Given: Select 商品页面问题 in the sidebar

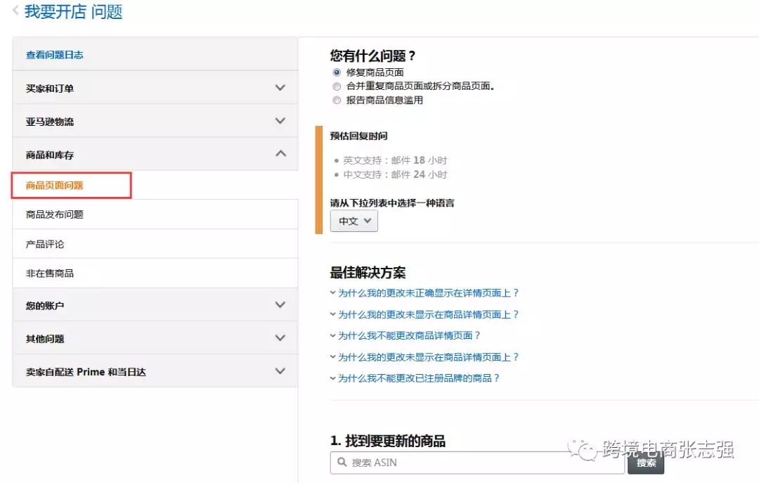Looking at the screenshot, I should (53, 186).
